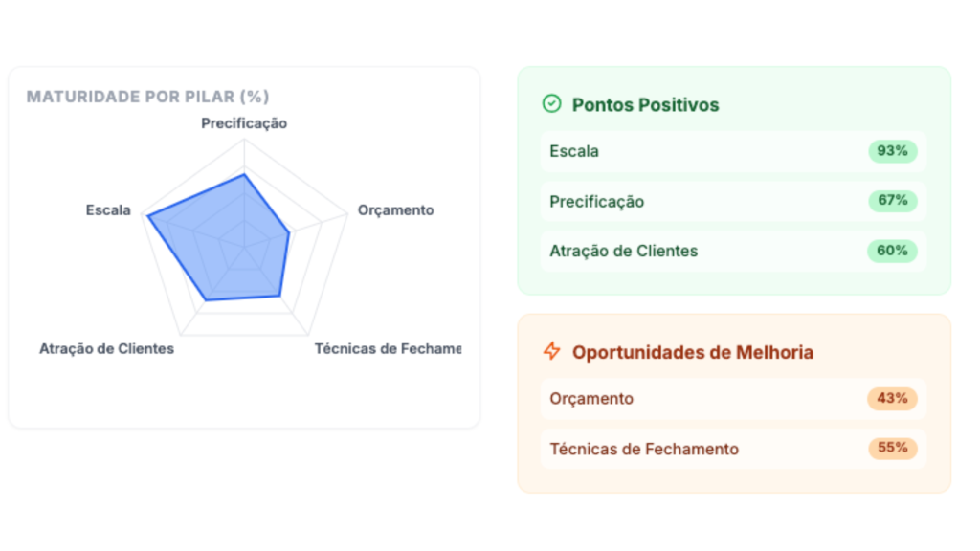Select the Orçamento axis label on radar chart

(395, 210)
